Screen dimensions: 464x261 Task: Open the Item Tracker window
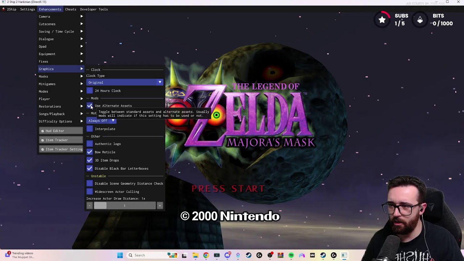(x=61, y=140)
